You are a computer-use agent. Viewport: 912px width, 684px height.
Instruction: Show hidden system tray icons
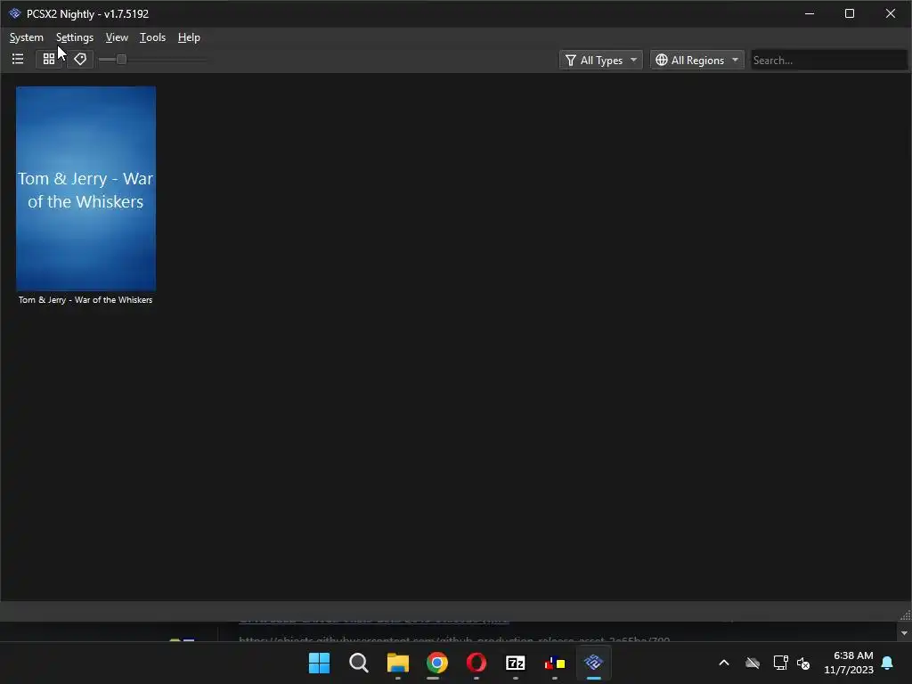(x=724, y=663)
